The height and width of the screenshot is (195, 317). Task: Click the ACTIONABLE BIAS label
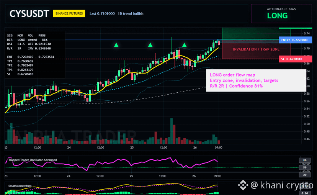(x=281, y=9)
